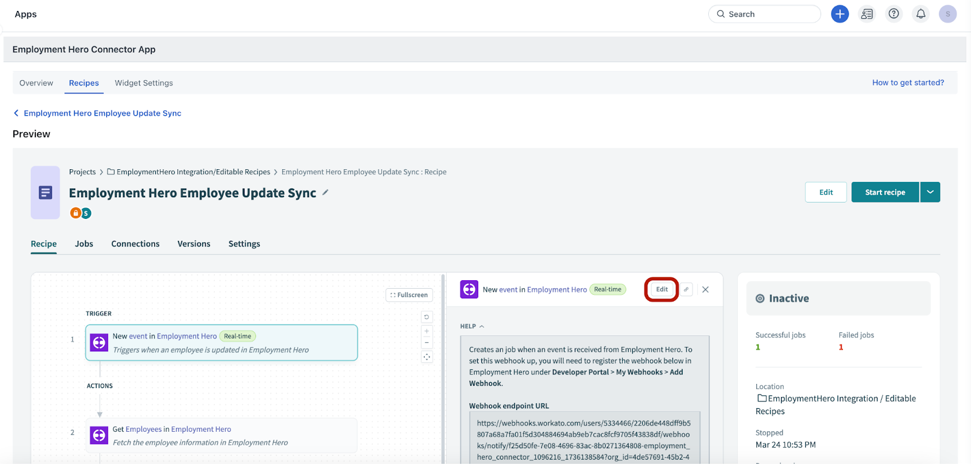
Task: Switch to the Connections tab
Action: point(135,244)
